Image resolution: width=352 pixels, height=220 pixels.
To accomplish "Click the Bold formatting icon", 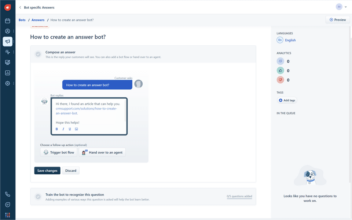I will tap(57, 129).
